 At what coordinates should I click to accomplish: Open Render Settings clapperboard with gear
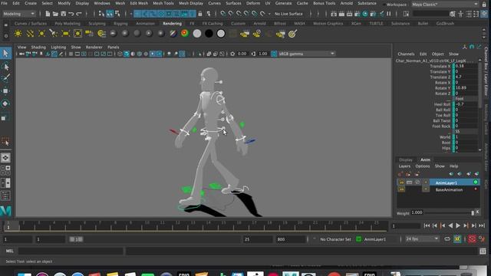pyautogui.click(x=358, y=14)
